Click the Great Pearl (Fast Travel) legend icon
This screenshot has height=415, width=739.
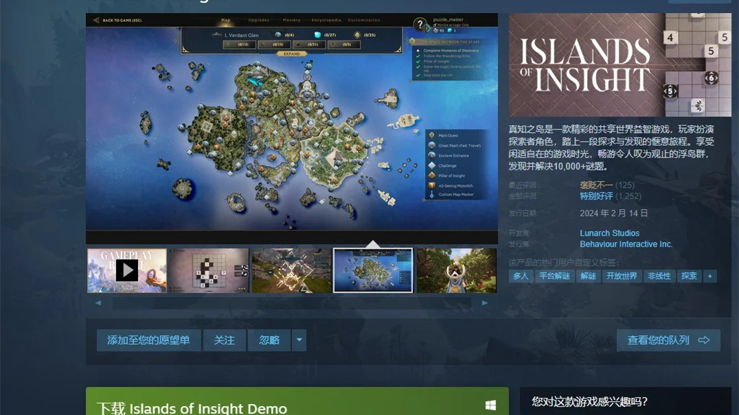pyautogui.click(x=432, y=145)
